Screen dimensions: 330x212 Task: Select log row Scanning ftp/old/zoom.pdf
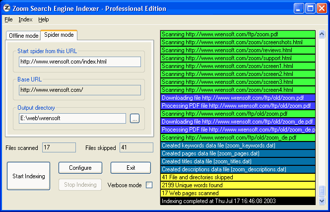(x=238, y=114)
